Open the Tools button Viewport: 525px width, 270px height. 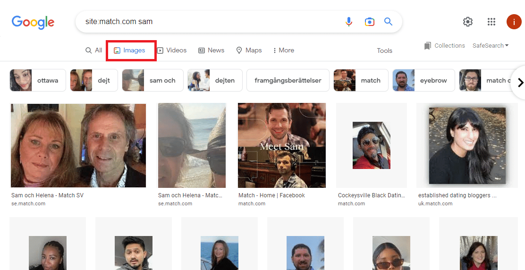click(x=384, y=51)
